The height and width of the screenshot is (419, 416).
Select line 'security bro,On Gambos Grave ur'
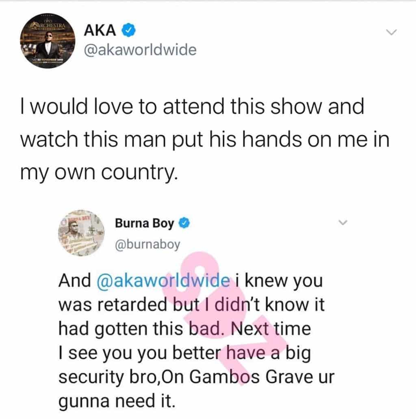[197, 377]
